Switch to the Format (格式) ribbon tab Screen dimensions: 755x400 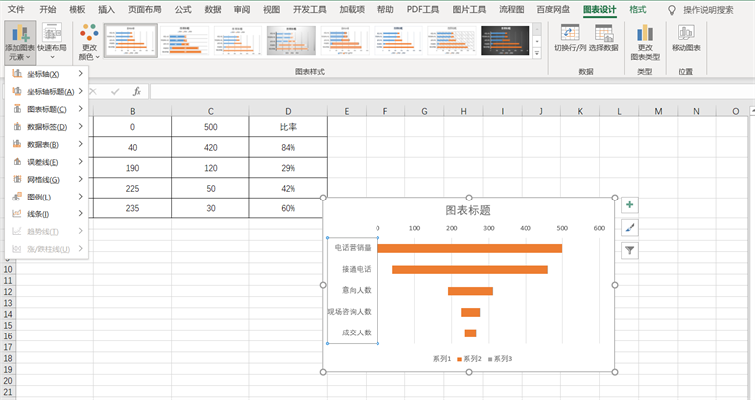pyautogui.click(x=638, y=9)
